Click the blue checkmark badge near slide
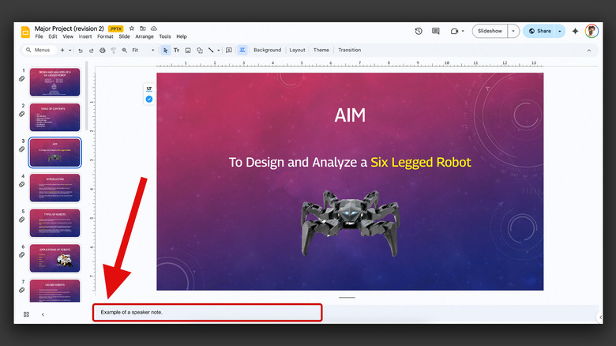Screen dimensions: 616x346 (x=149, y=99)
